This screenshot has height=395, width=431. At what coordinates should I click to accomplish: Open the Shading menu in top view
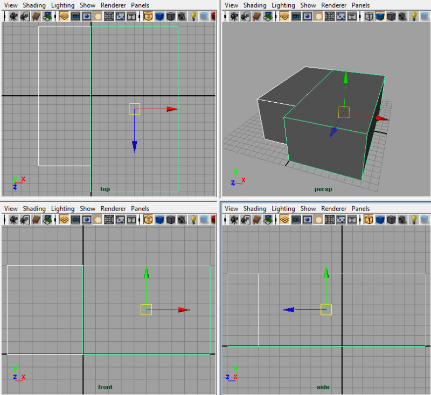(34, 5)
